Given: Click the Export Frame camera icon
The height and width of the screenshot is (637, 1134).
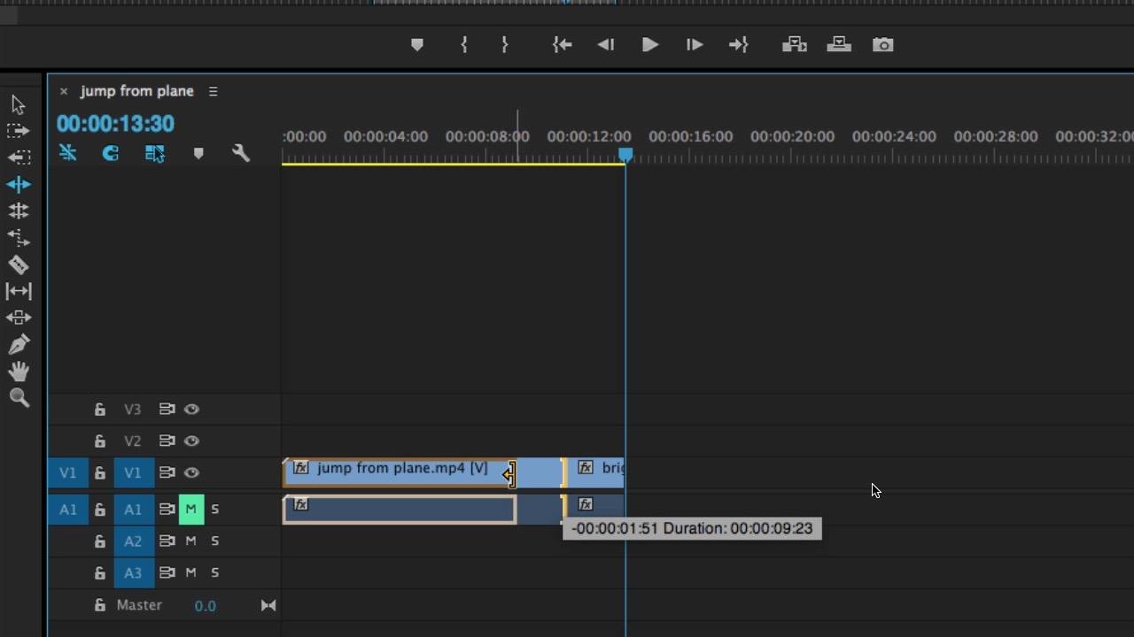Looking at the screenshot, I should (882, 44).
